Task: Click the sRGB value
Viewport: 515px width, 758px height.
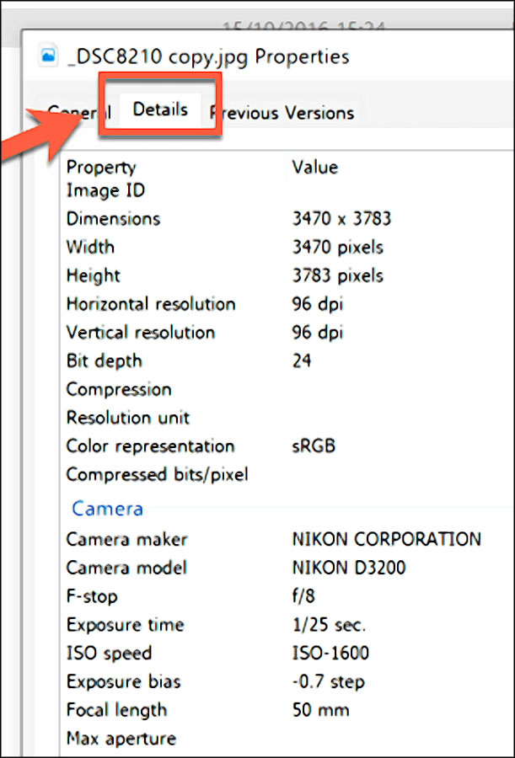Action: [314, 446]
